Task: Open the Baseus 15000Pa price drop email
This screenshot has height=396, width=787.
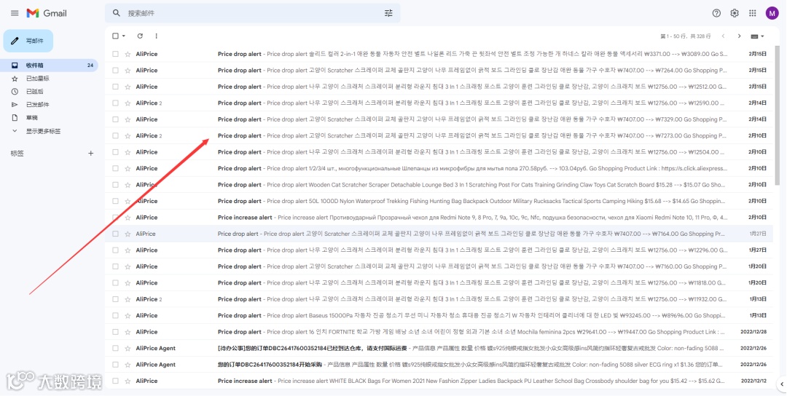Action: [440, 315]
